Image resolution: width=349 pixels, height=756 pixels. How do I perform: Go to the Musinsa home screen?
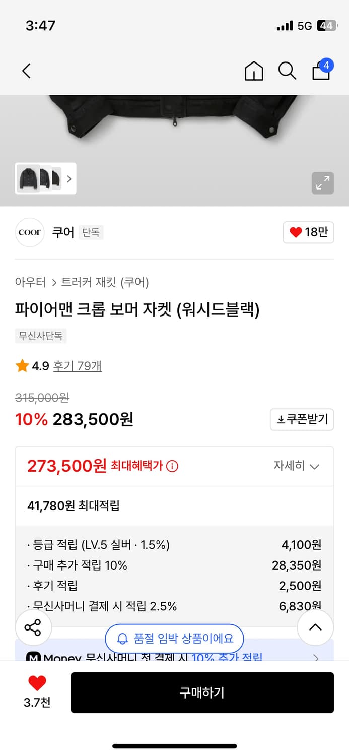pyautogui.click(x=254, y=71)
